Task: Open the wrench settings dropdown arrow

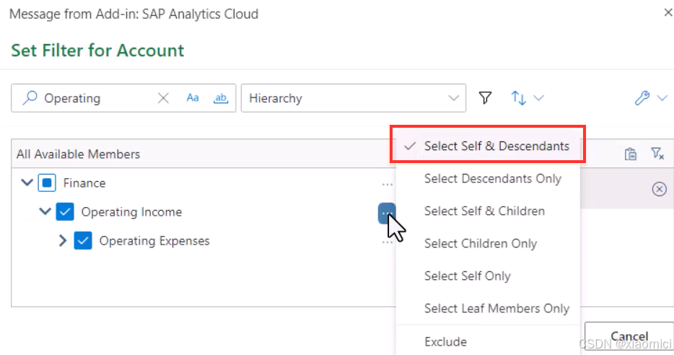Action: click(662, 98)
